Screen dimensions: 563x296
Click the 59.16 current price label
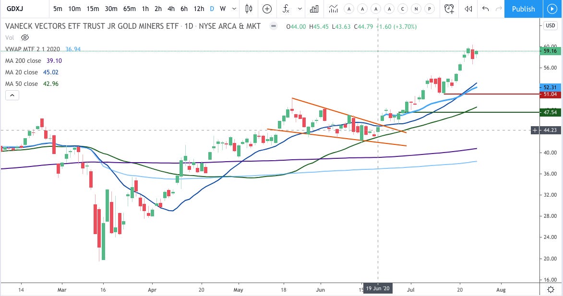point(550,51)
